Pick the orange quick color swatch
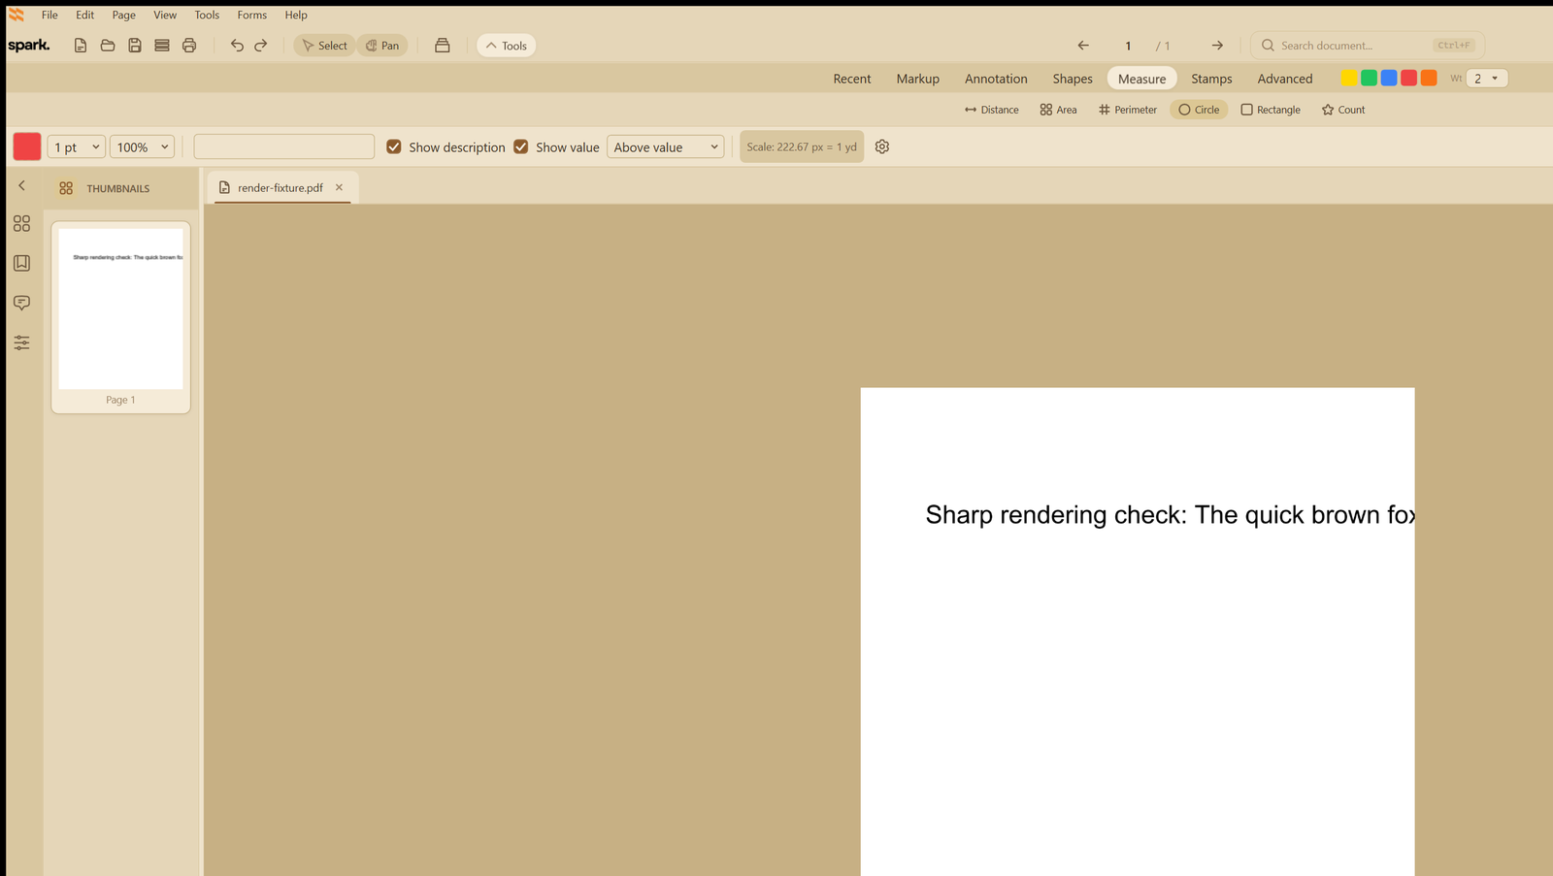 coord(1429,78)
